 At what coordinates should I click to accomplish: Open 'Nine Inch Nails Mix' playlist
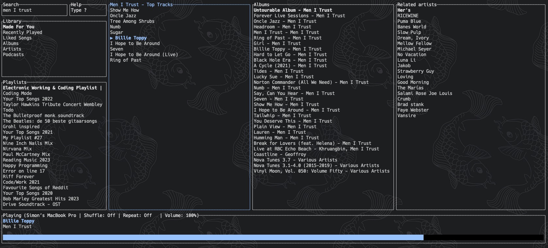pyautogui.click(x=28, y=143)
